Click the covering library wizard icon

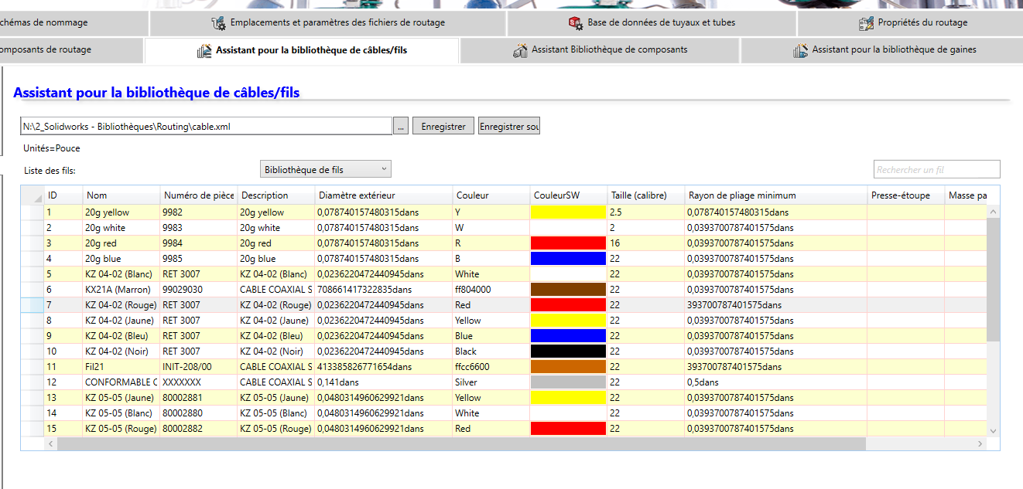tap(800, 50)
